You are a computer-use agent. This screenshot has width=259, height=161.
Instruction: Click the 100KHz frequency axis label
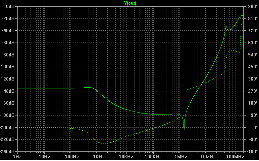[x=153, y=157]
